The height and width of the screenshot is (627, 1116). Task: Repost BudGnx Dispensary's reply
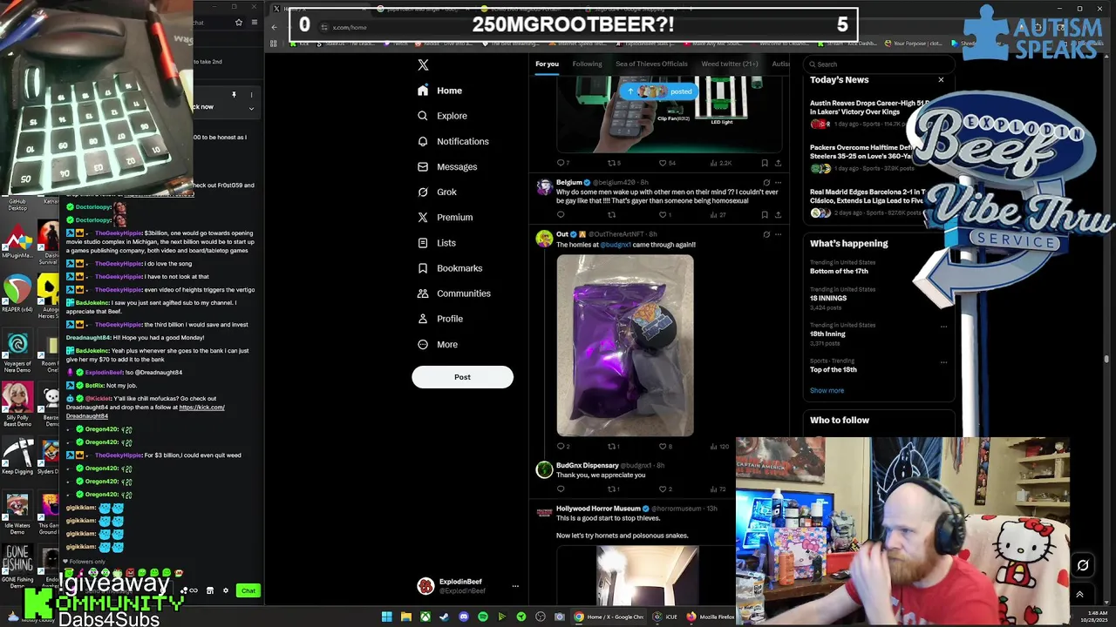click(x=614, y=489)
